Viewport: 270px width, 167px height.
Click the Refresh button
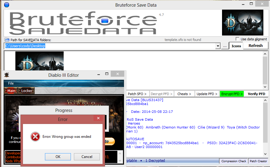256,46
